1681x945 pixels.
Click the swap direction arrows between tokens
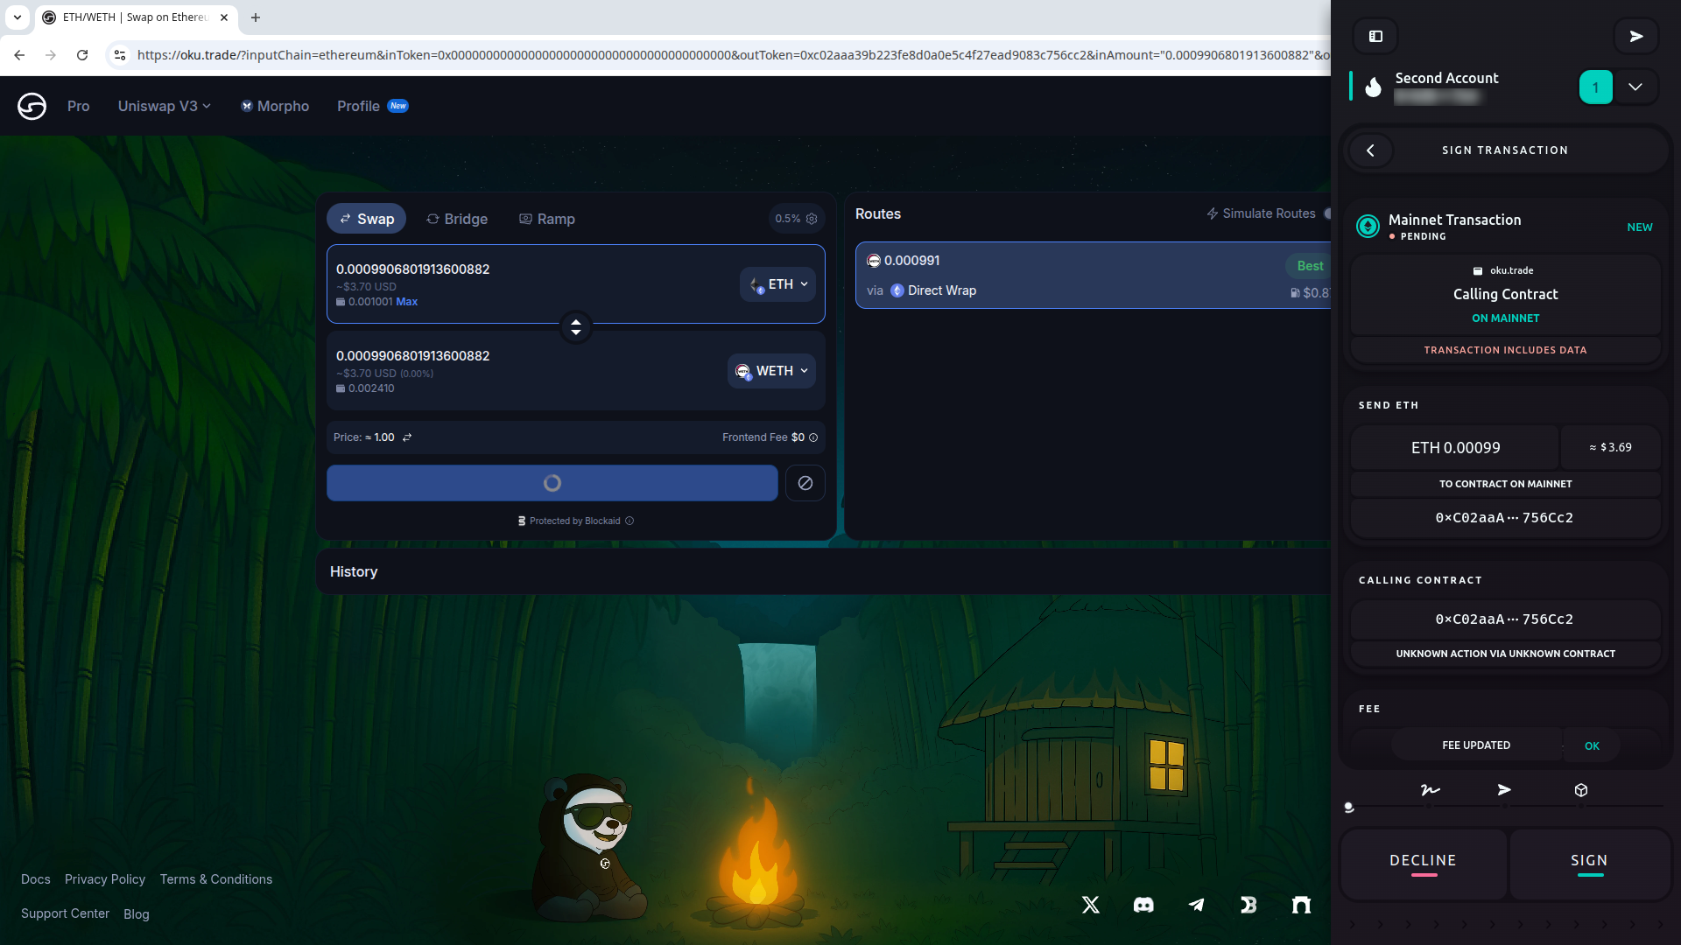pos(575,327)
